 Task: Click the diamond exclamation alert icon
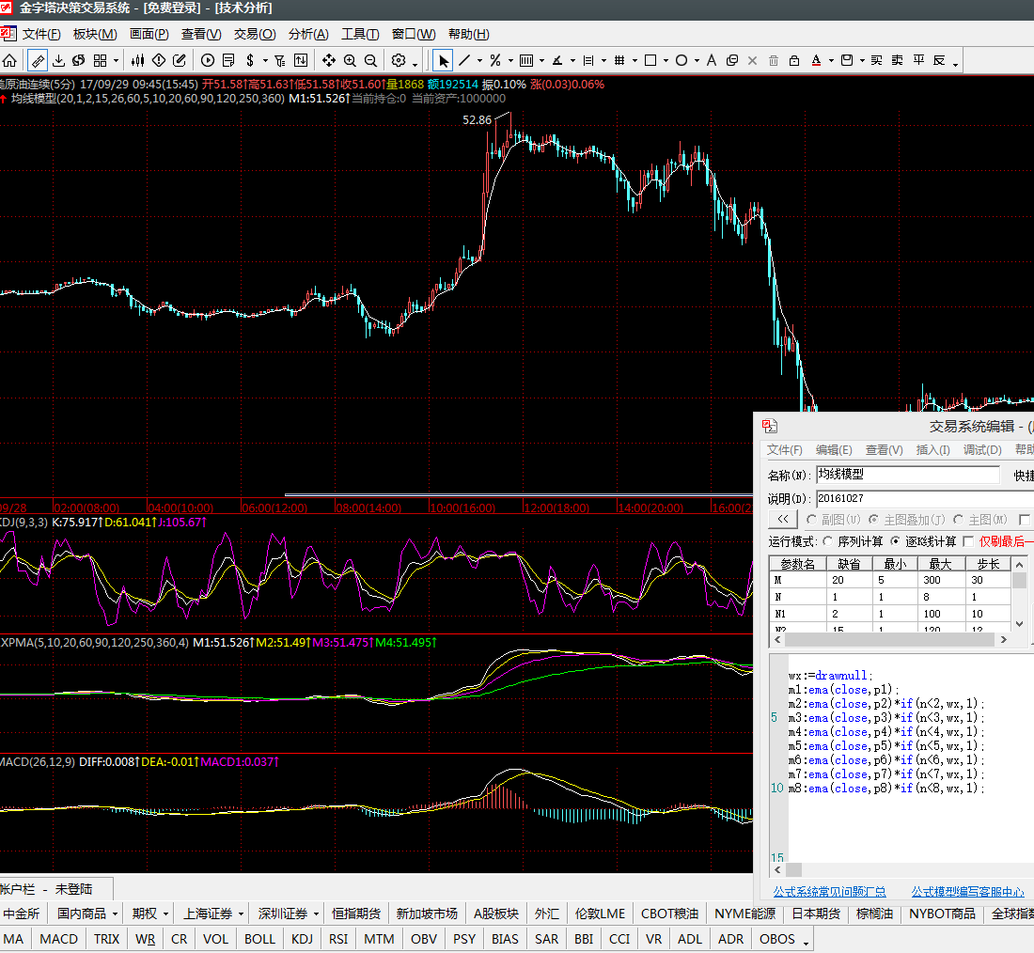[159, 61]
